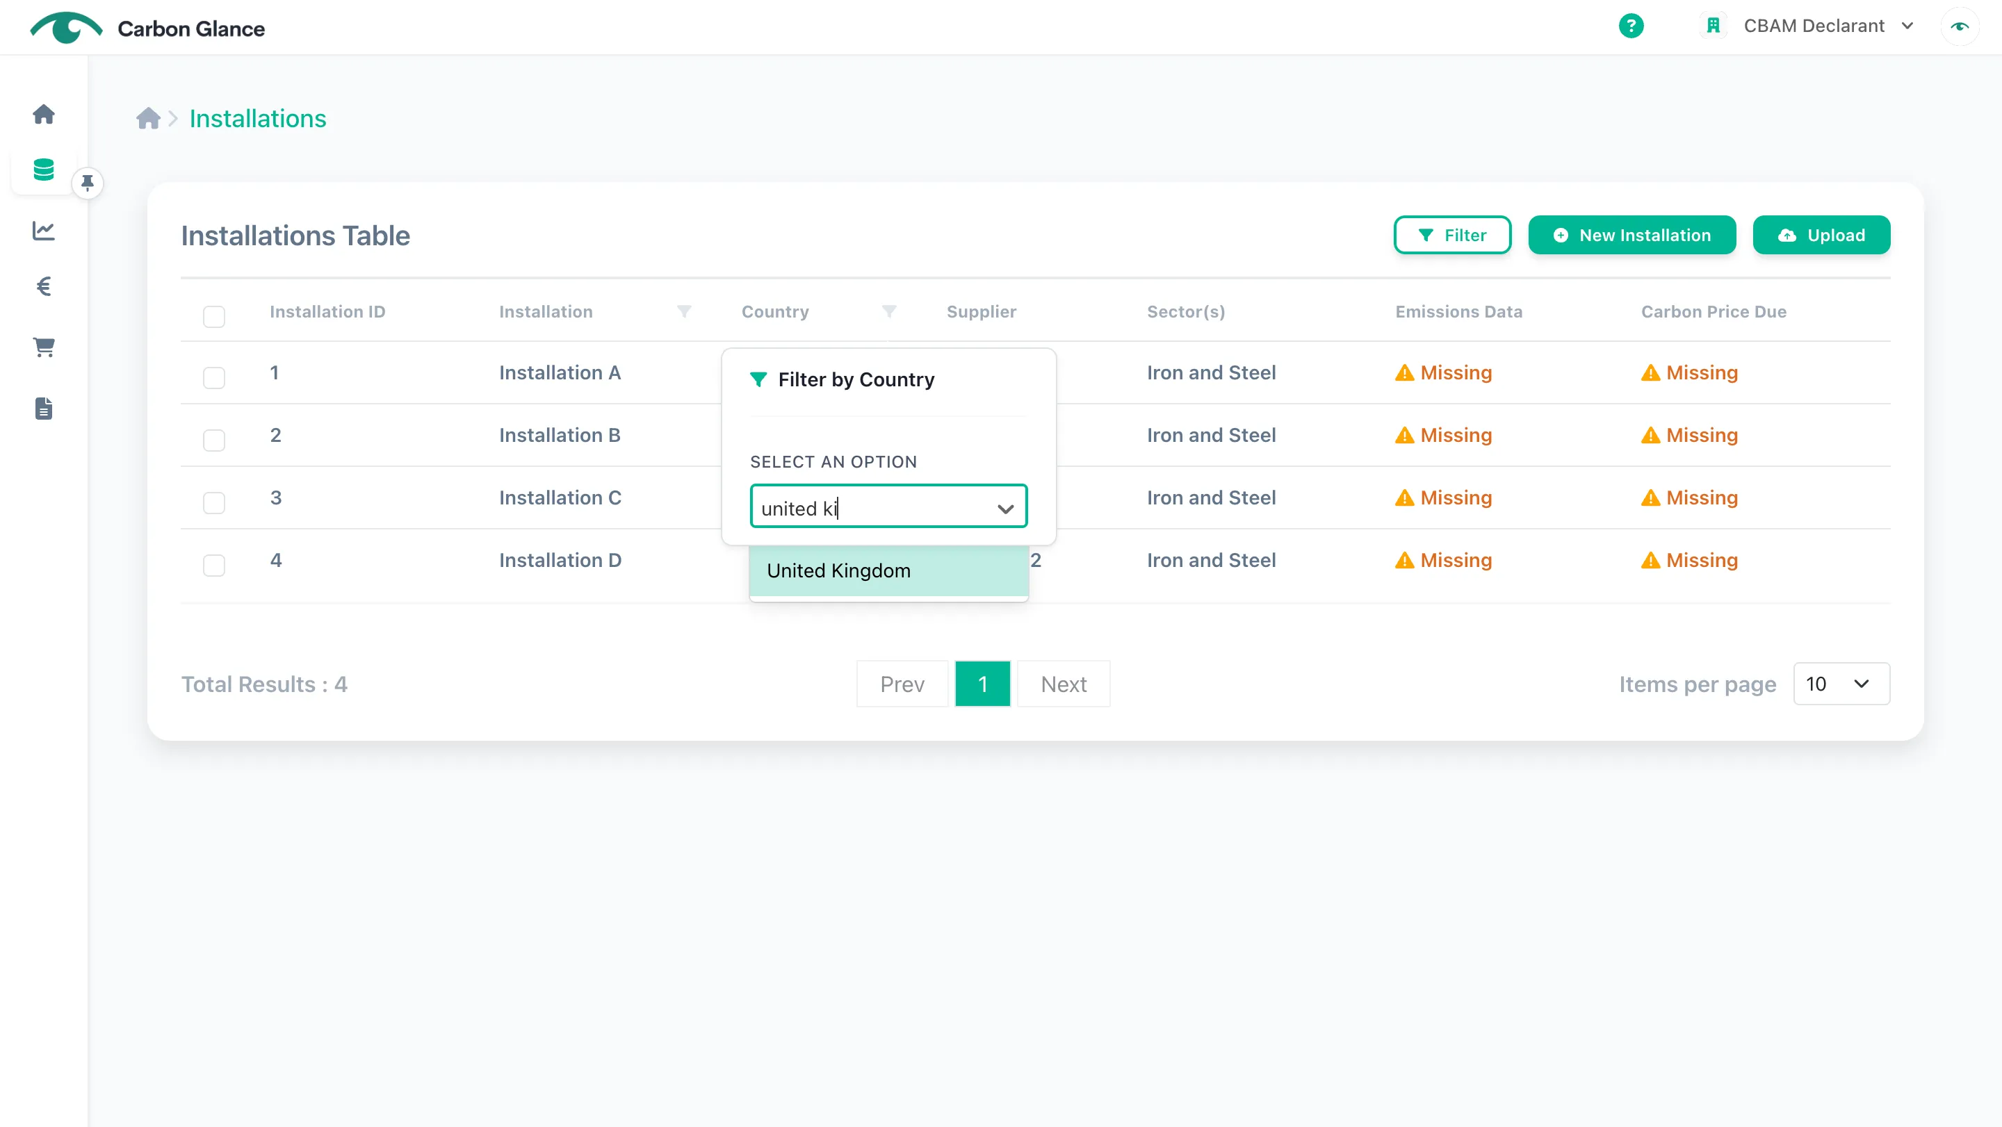Click Iron and Steel in Installation B row

(1211, 435)
